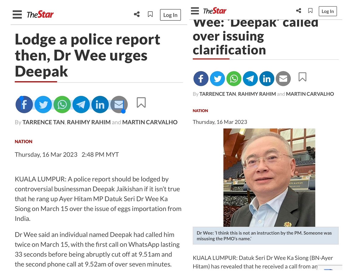This screenshot has height=271, width=345.
Task: Open author MARTIN CARVALHO link on left article
Action: [x=150, y=122]
